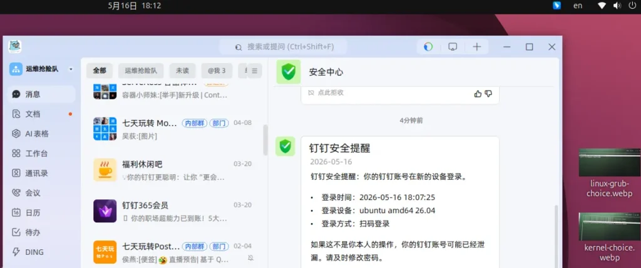Image resolution: width=641 pixels, height=268 pixels.
Task: Focus the 搜索或提问 search field
Action: click(284, 47)
